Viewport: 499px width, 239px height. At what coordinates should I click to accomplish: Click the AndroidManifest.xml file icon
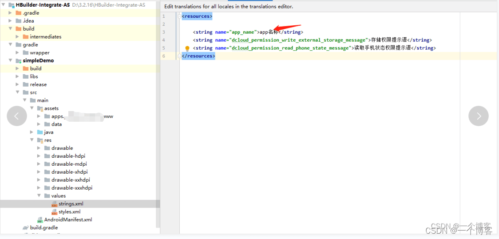coord(40,220)
